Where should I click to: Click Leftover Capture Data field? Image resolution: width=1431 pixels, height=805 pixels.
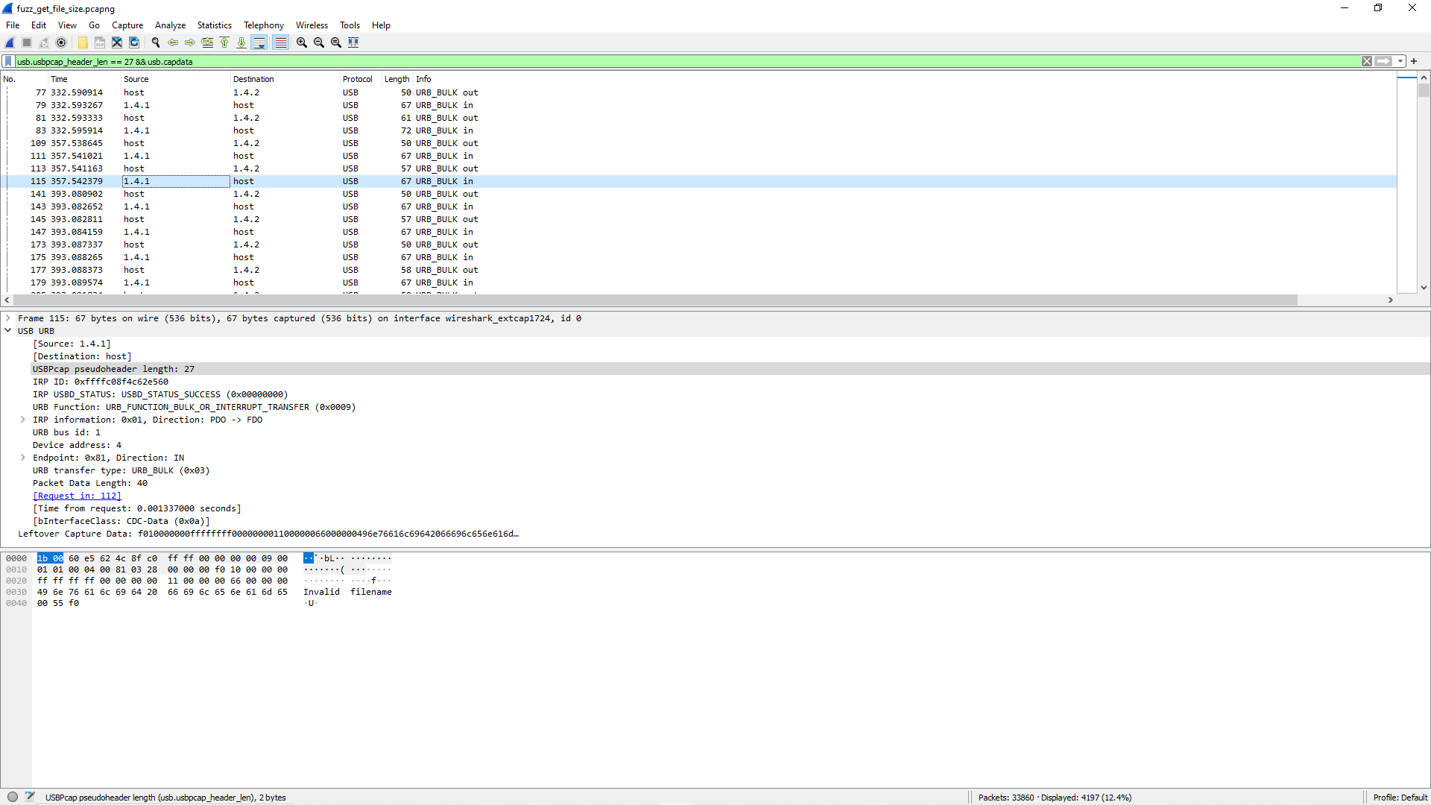(268, 534)
